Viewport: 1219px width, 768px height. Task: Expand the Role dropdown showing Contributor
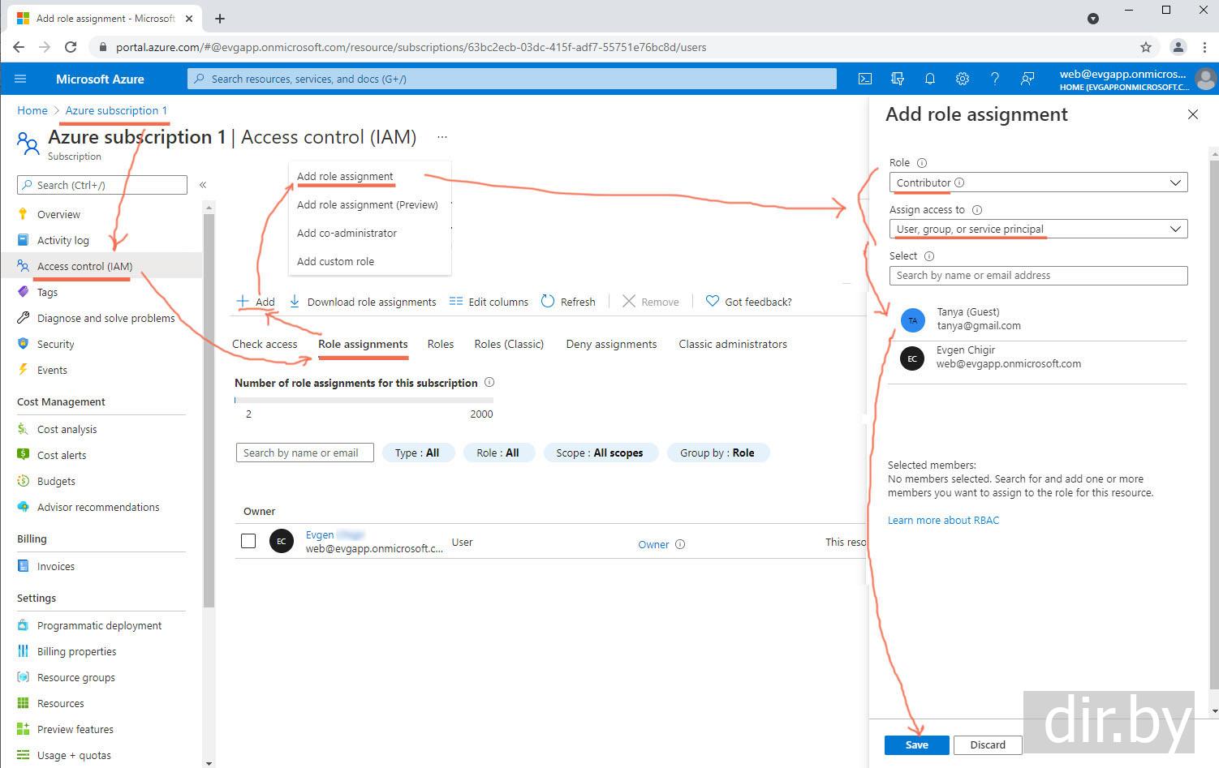[x=1038, y=182]
